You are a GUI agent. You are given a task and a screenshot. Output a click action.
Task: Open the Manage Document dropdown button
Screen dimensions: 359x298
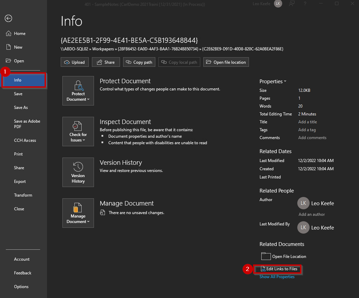point(78,213)
